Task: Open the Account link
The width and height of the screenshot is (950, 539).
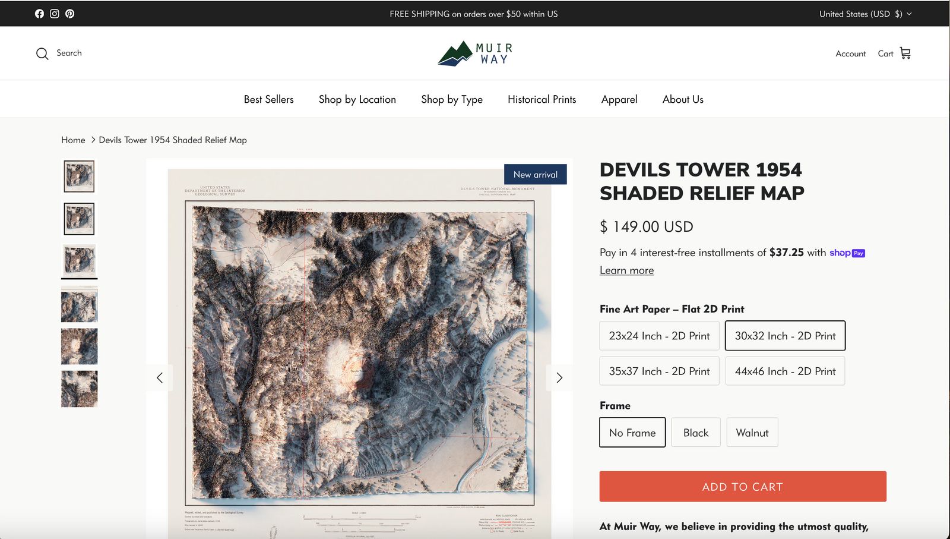Action: pyautogui.click(x=850, y=53)
